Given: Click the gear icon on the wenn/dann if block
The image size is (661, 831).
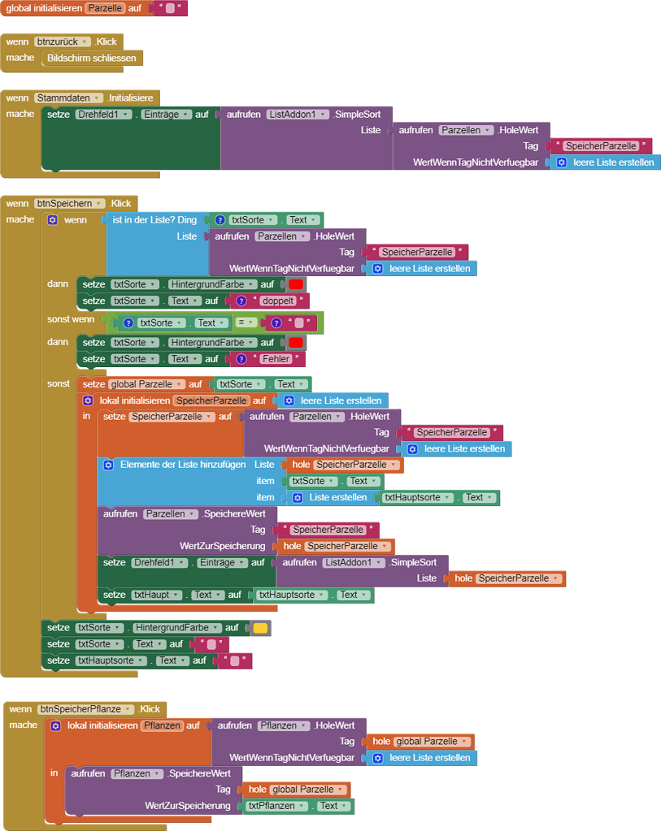Looking at the screenshot, I should click(x=53, y=220).
